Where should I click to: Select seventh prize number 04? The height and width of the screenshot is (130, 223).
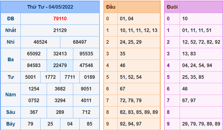tap(70, 124)
